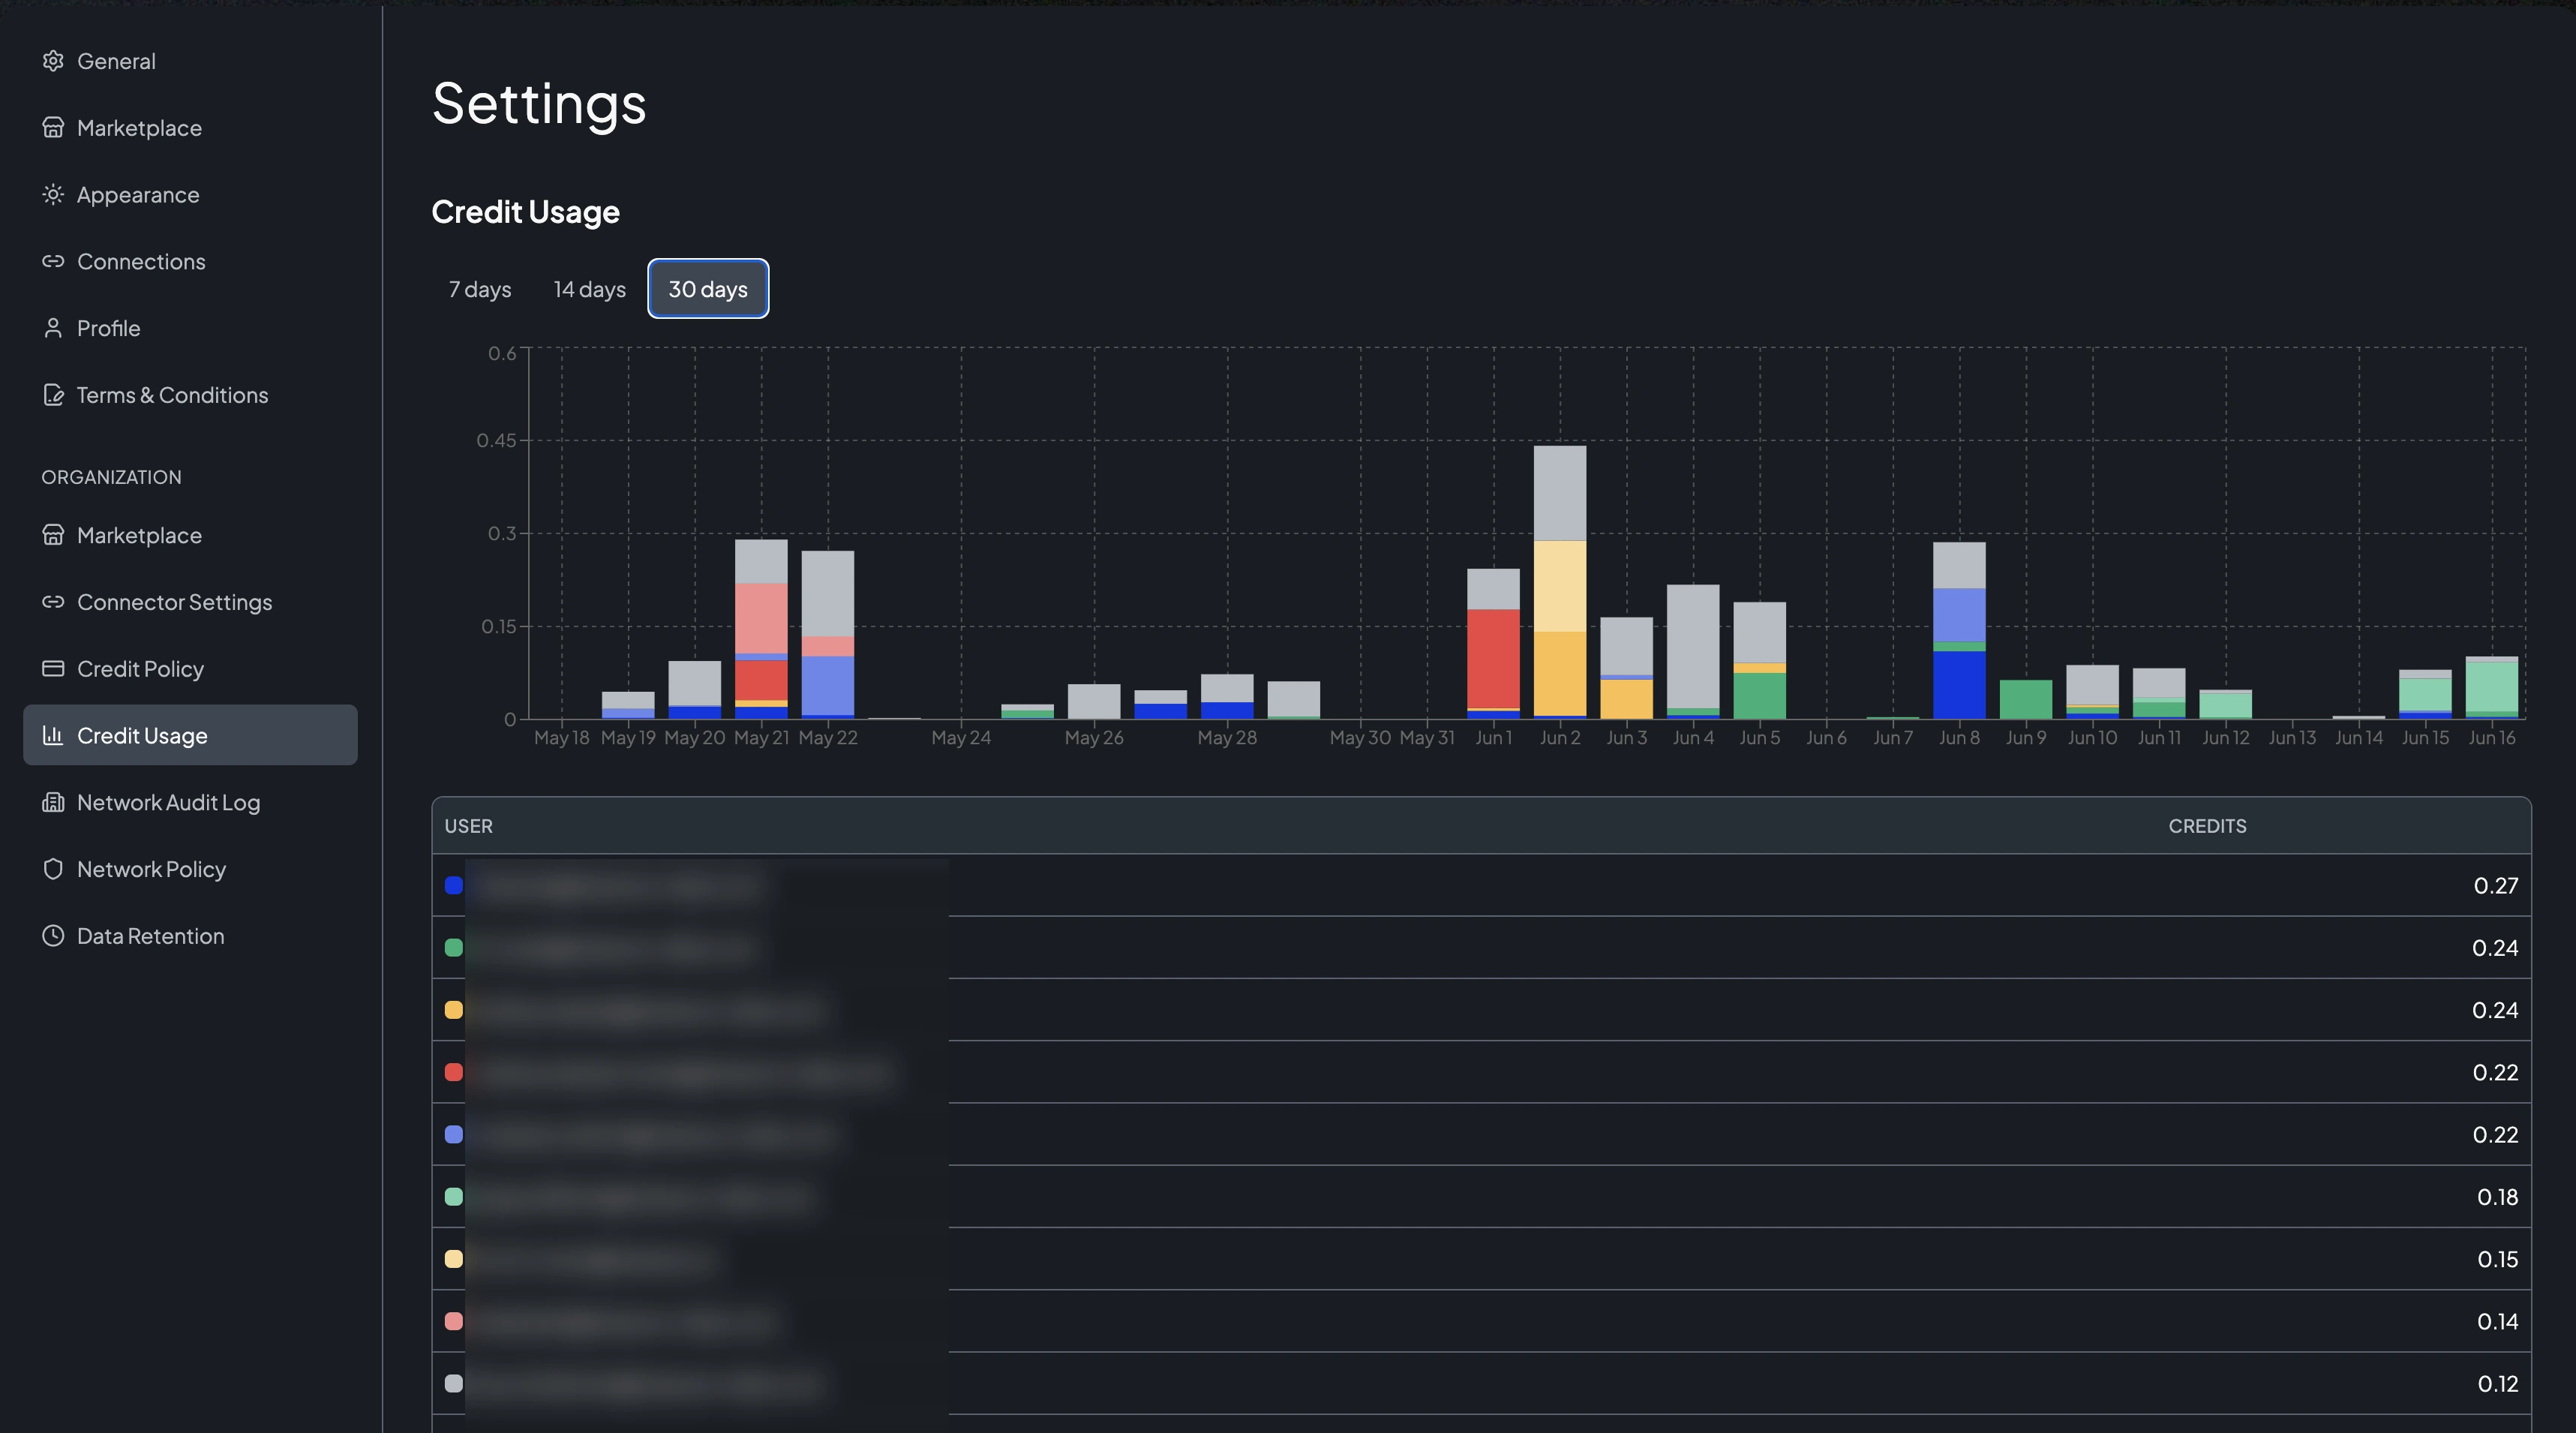Click the Connections link icon
This screenshot has width=2576, height=1433.
click(53, 261)
